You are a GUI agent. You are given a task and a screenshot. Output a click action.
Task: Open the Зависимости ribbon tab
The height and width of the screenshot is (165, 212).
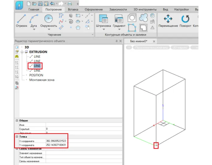pos(118,10)
